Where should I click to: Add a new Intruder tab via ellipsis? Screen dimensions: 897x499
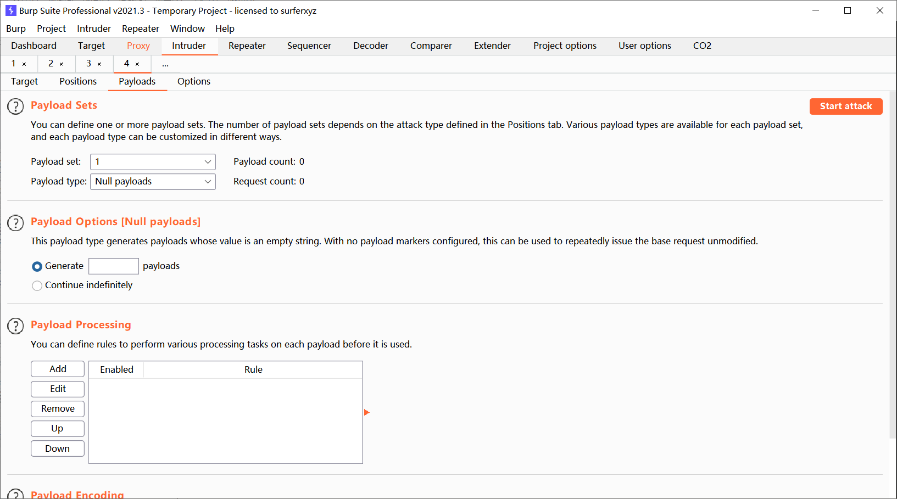click(x=165, y=64)
